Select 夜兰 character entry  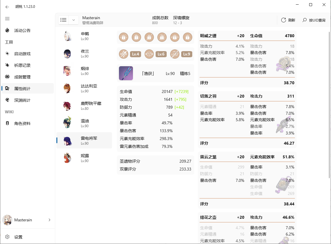[84, 53]
